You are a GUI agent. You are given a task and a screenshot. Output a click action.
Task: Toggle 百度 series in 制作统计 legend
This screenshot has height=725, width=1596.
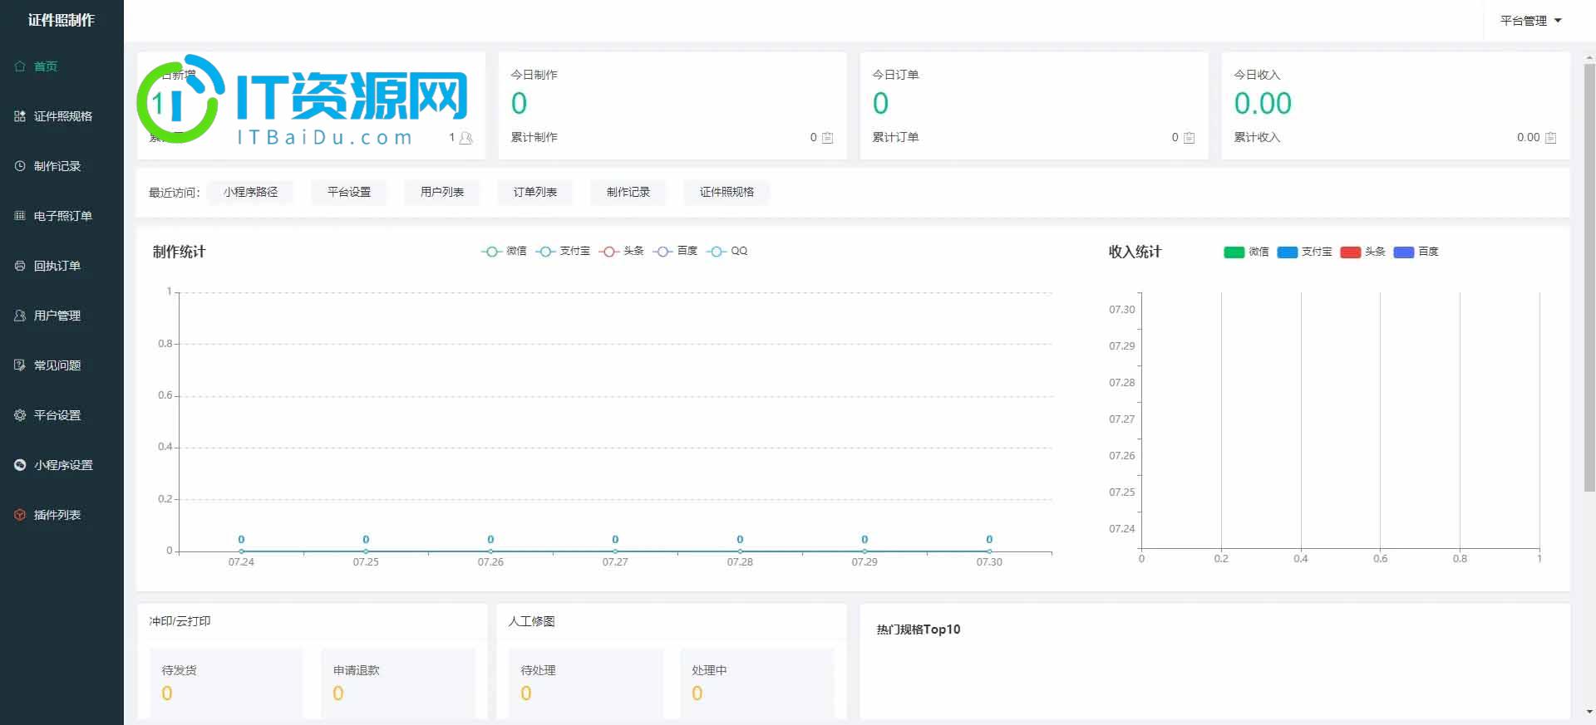[675, 251]
